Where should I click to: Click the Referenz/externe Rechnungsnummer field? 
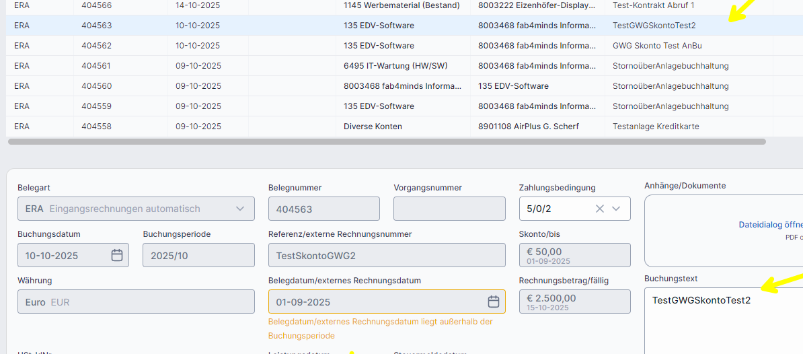[386, 256]
